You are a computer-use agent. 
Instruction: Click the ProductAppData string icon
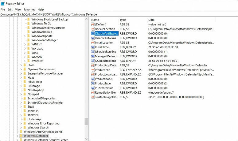point(92,65)
